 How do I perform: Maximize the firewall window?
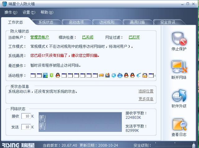[188, 4]
